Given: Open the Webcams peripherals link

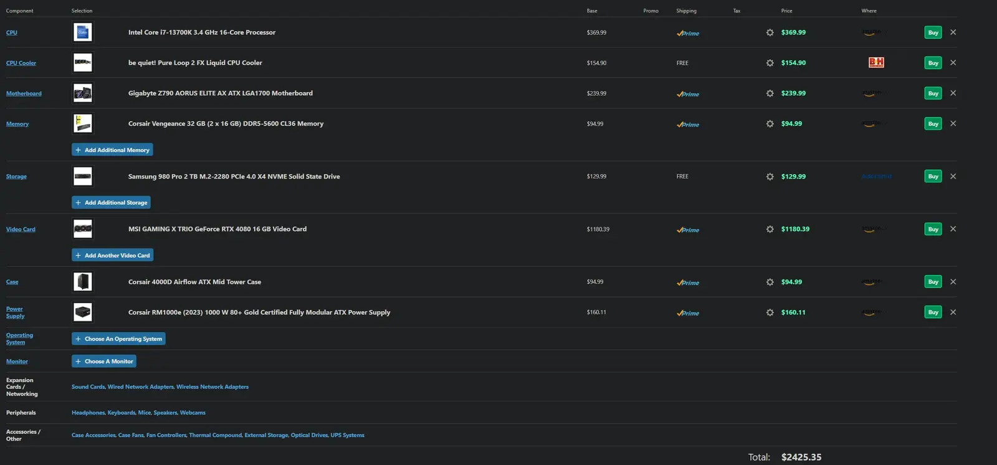Looking at the screenshot, I should 193,413.
